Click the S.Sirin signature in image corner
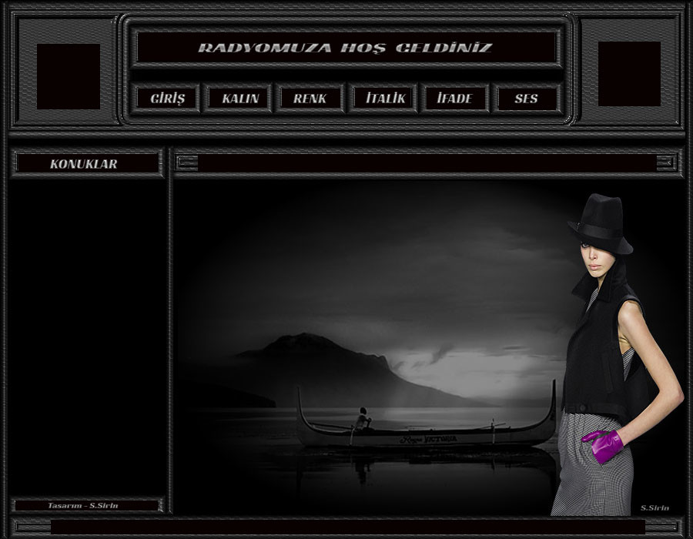693x539 pixels. point(654,508)
